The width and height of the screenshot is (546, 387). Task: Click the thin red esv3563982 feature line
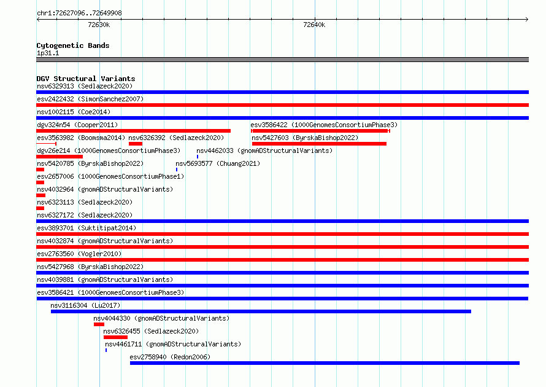[46, 144]
